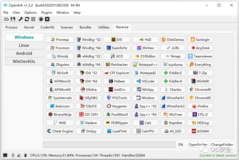Click the Threads:1561 status entry
This screenshot has height=160, width=239.
[x=110, y=155]
